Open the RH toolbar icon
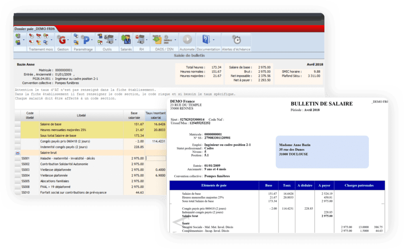This screenshot has height=249, width=404. pyautogui.click(x=141, y=40)
